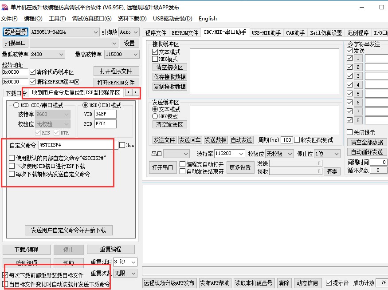Click 远程现场升级APP发布 button
The height and width of the screenshot is (290, 388).
(169, 283)
